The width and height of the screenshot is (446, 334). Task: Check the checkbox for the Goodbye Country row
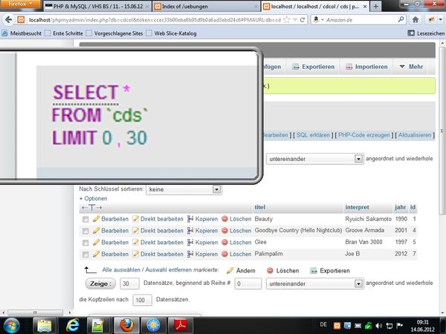click(85, 231)
